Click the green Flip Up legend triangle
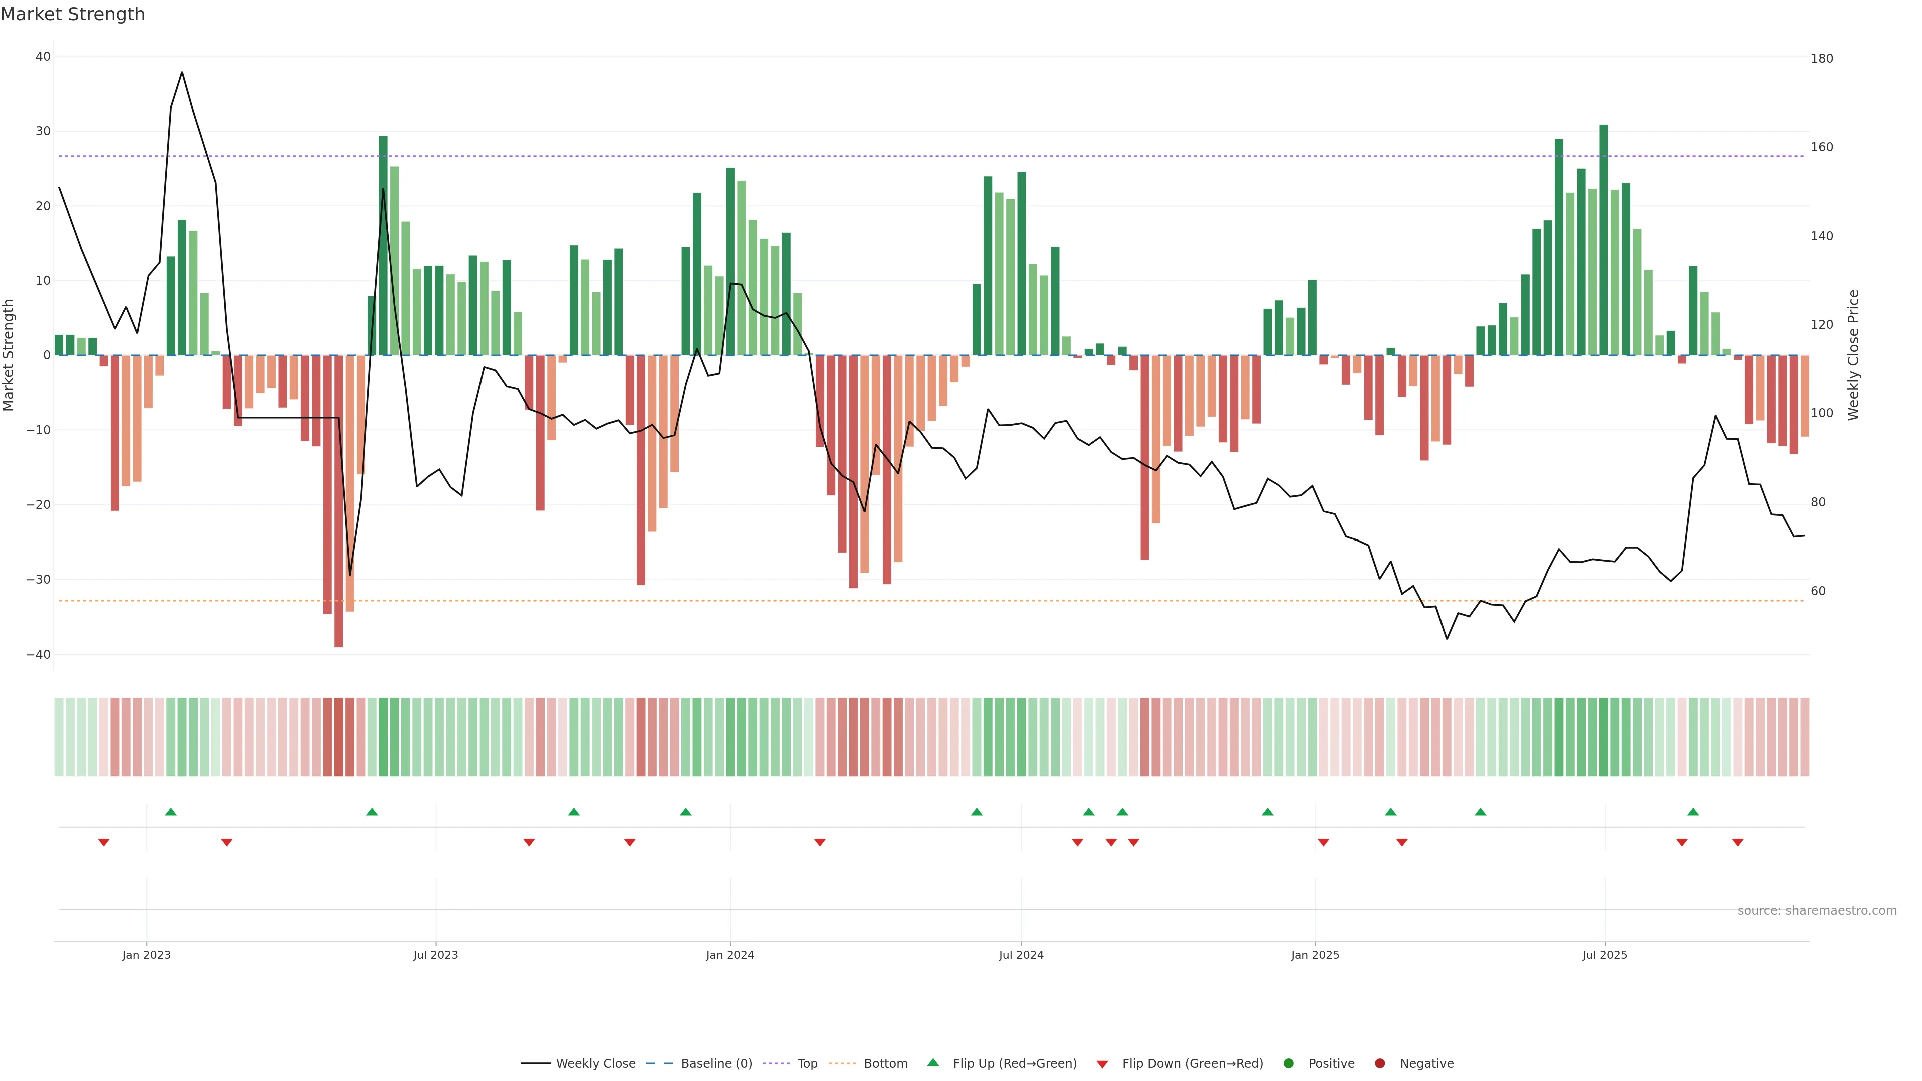The image size is (1922, 1081). tap(932, 1063)
